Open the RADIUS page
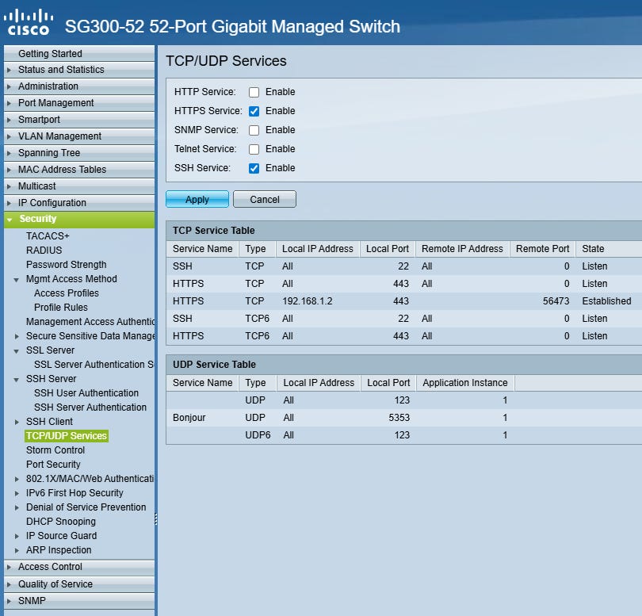Screen dimensions: 642x616 44,251
